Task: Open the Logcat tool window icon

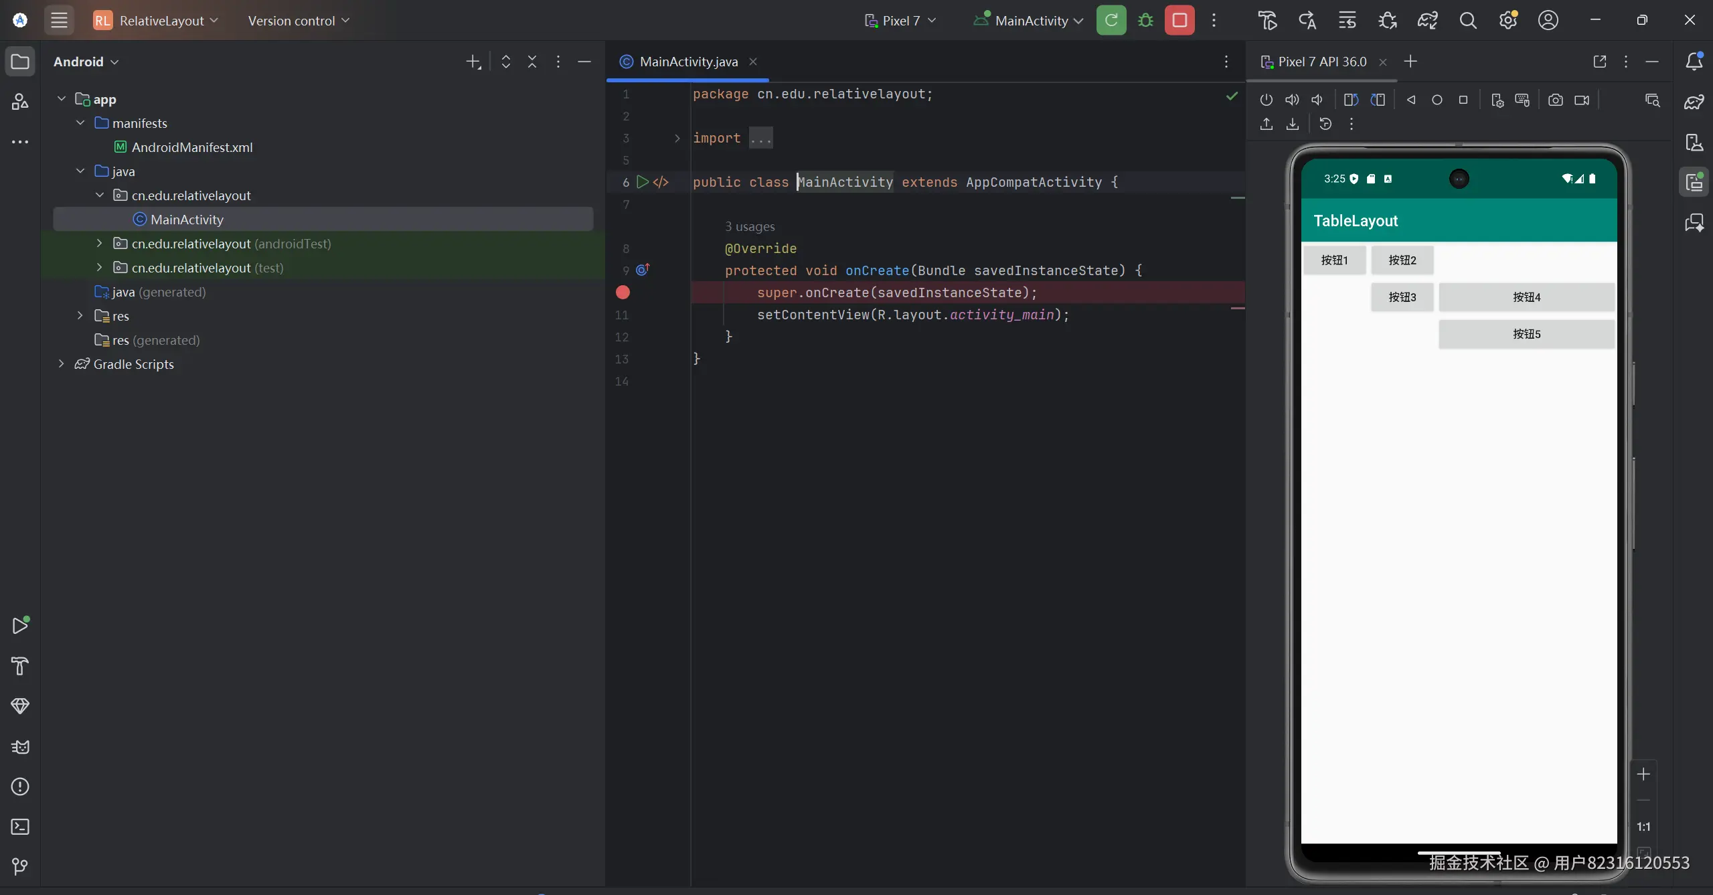Action: click(20, 746)
